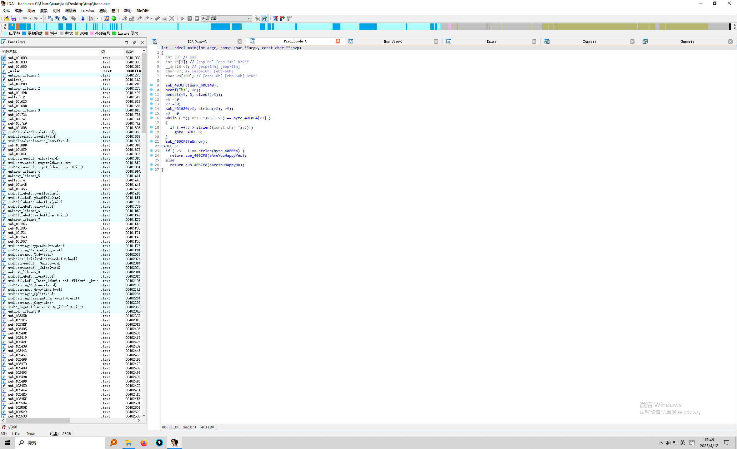Click the 指令 brown legend swatch
Image resolution: width=737 pixels, height=449 pixels.
tap(47, 33)
